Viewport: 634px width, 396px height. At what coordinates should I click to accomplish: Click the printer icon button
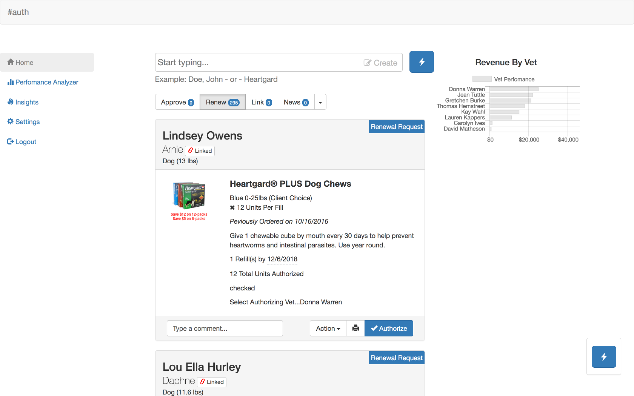355,328
